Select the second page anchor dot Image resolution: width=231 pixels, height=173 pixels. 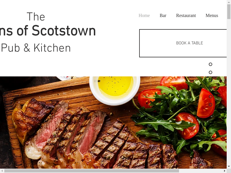coord(210,72)
